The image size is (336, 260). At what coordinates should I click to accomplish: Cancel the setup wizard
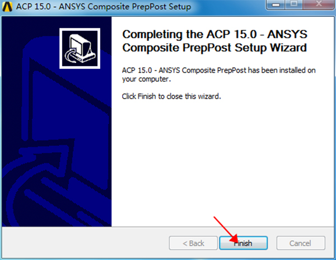click(301, 243)
